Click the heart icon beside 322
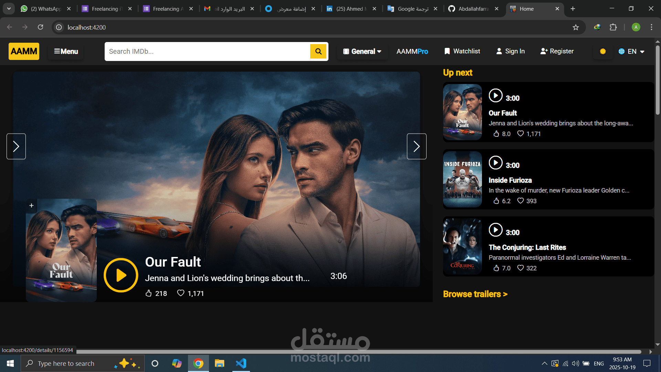 (521, 268)
